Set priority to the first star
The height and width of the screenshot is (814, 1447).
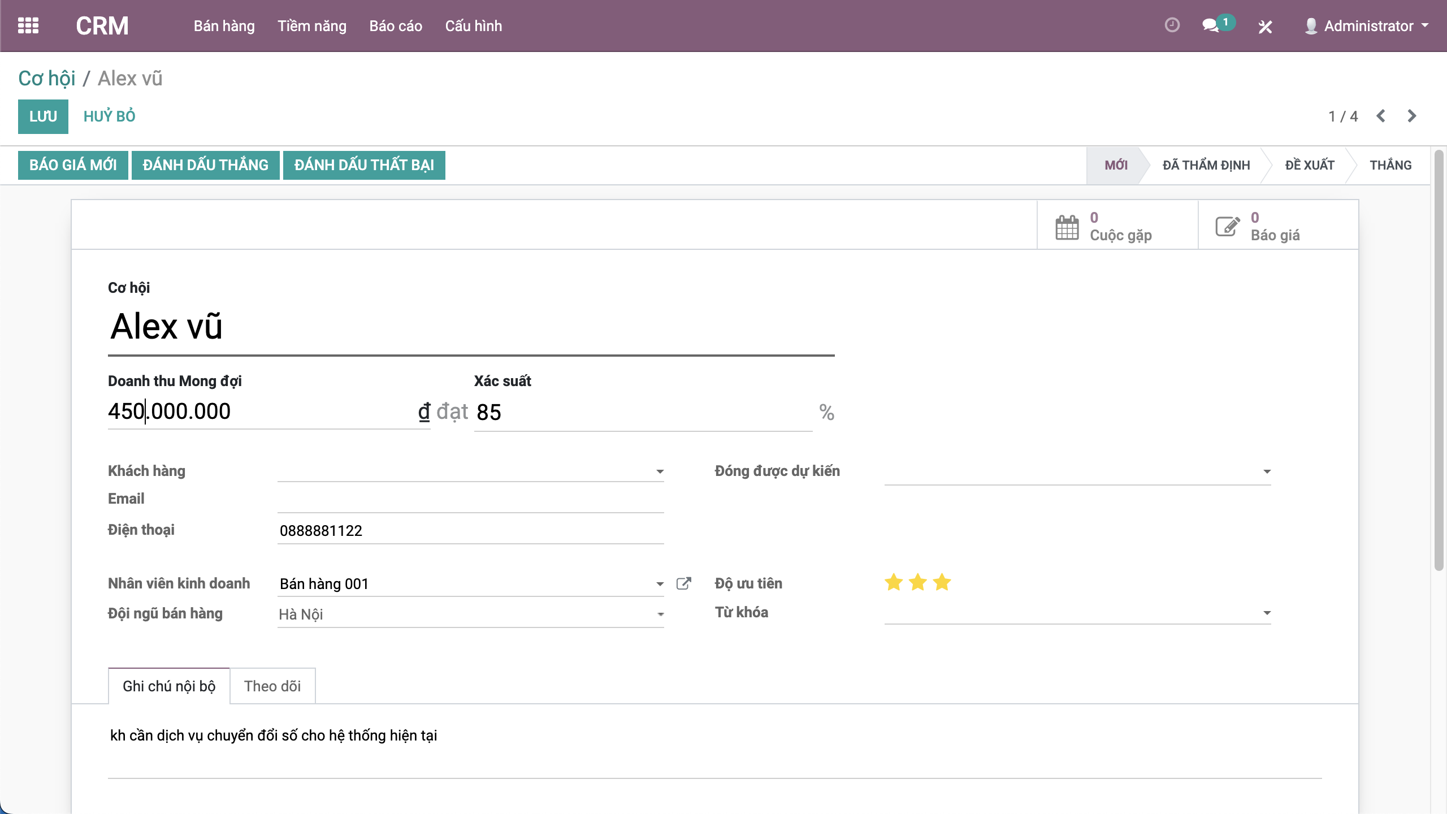coord(894,582)
